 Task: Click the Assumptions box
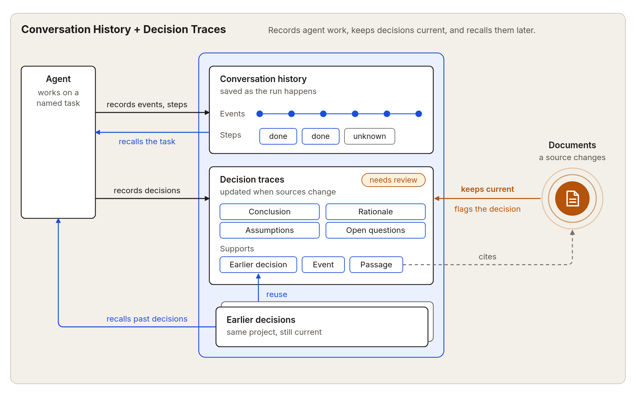point(270,230)
